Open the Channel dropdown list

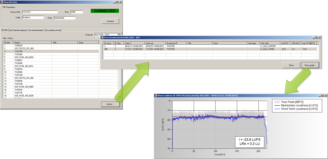pos(119,35)
